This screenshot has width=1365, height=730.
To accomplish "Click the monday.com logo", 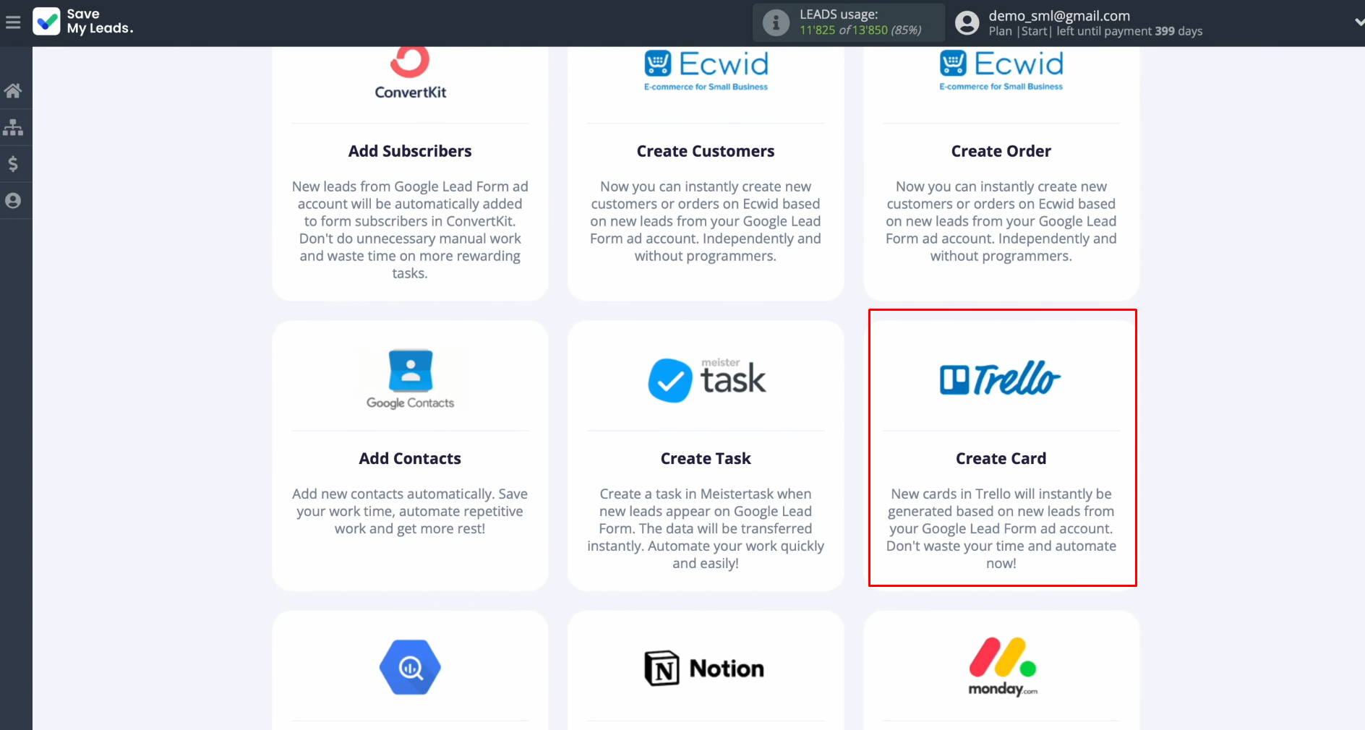I will click(x=1003, y=666).
